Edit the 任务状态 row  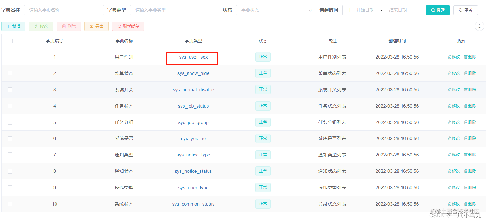[x=454, y=106]
